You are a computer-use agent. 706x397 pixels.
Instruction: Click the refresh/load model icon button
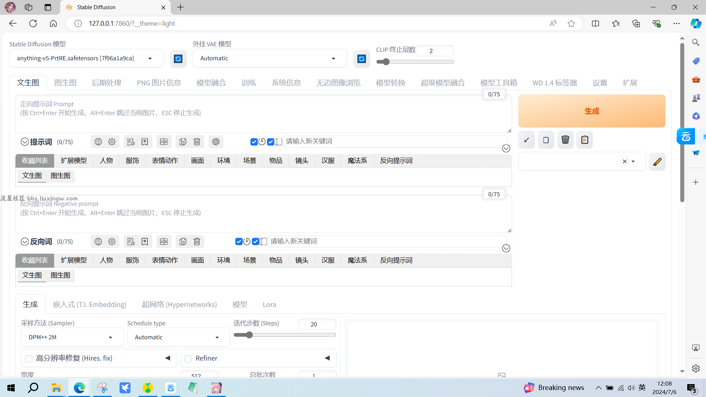pos(178,58)
